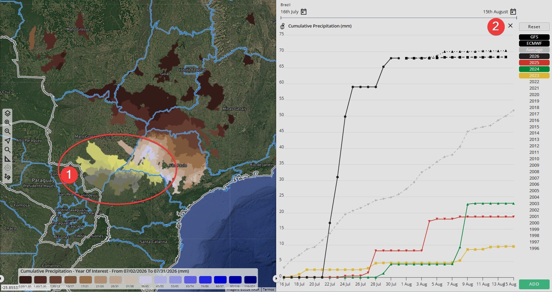Click the 65/74 blue legend swatch
This screenshot has width=552, height=292.
(190, 280)
